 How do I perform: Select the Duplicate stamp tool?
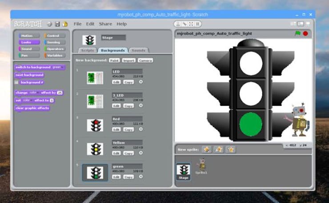tap(178, 24)
